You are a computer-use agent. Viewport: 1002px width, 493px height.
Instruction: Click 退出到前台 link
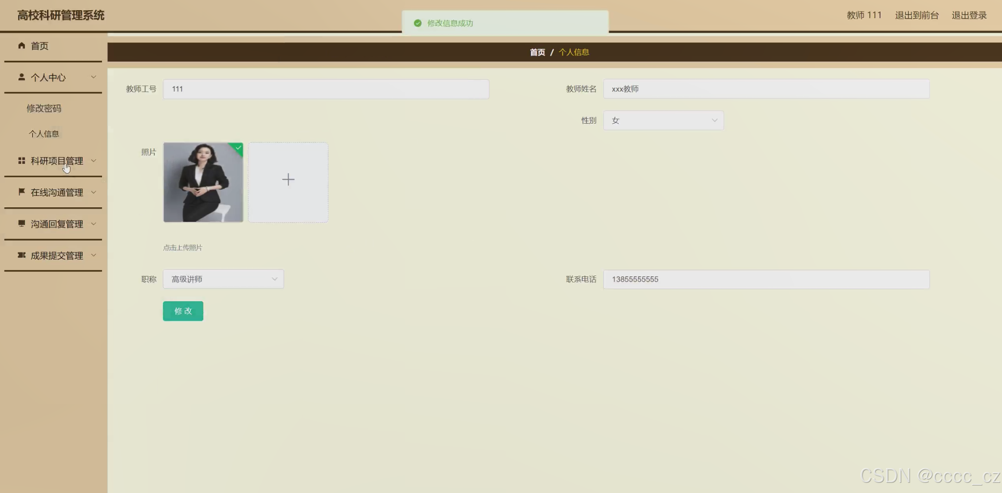(916, 16)
